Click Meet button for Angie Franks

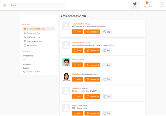coord(77,113)
